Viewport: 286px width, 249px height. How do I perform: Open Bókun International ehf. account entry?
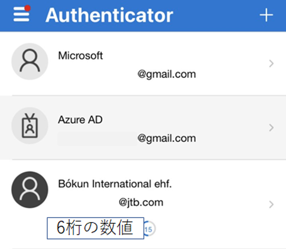(115, 184)
